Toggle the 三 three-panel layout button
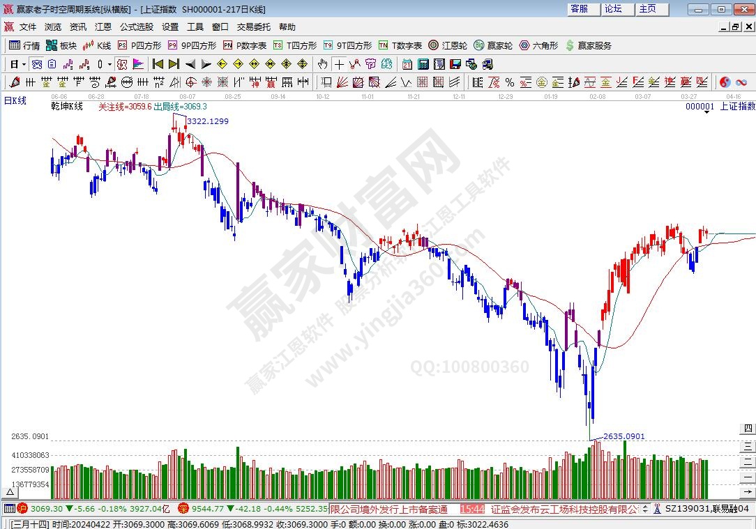This screenshot has height=529, width=756. click(747, 445)
